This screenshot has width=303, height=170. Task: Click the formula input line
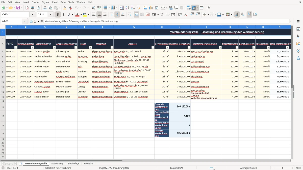(167, 21)
